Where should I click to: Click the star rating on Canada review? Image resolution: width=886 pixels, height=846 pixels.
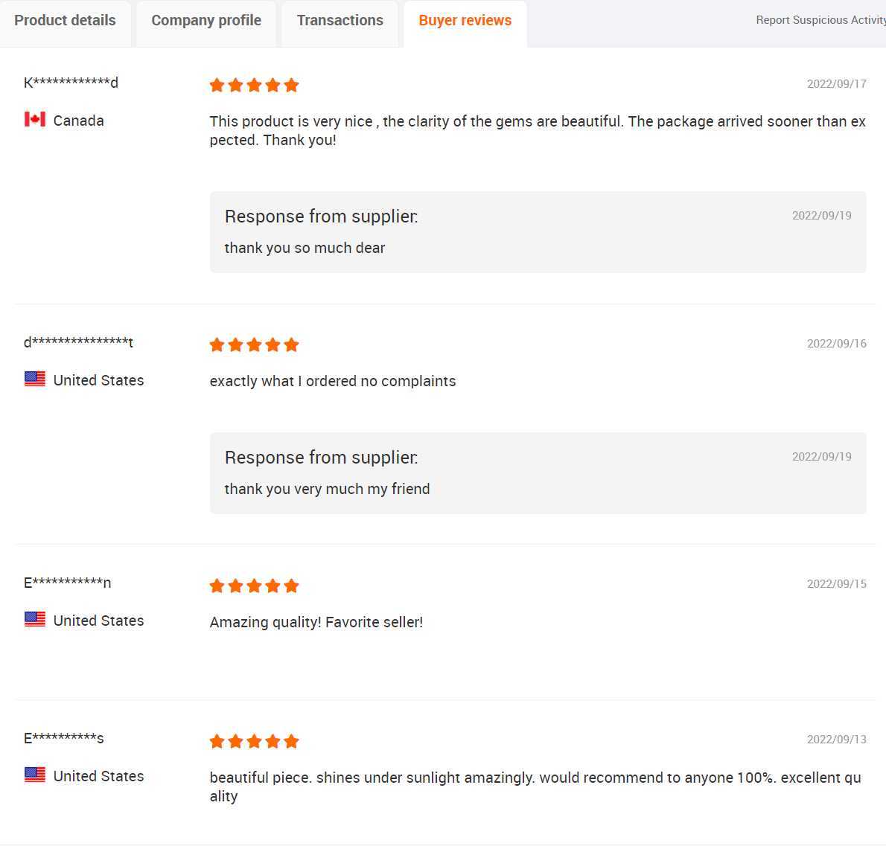click(x=254, y=86)
